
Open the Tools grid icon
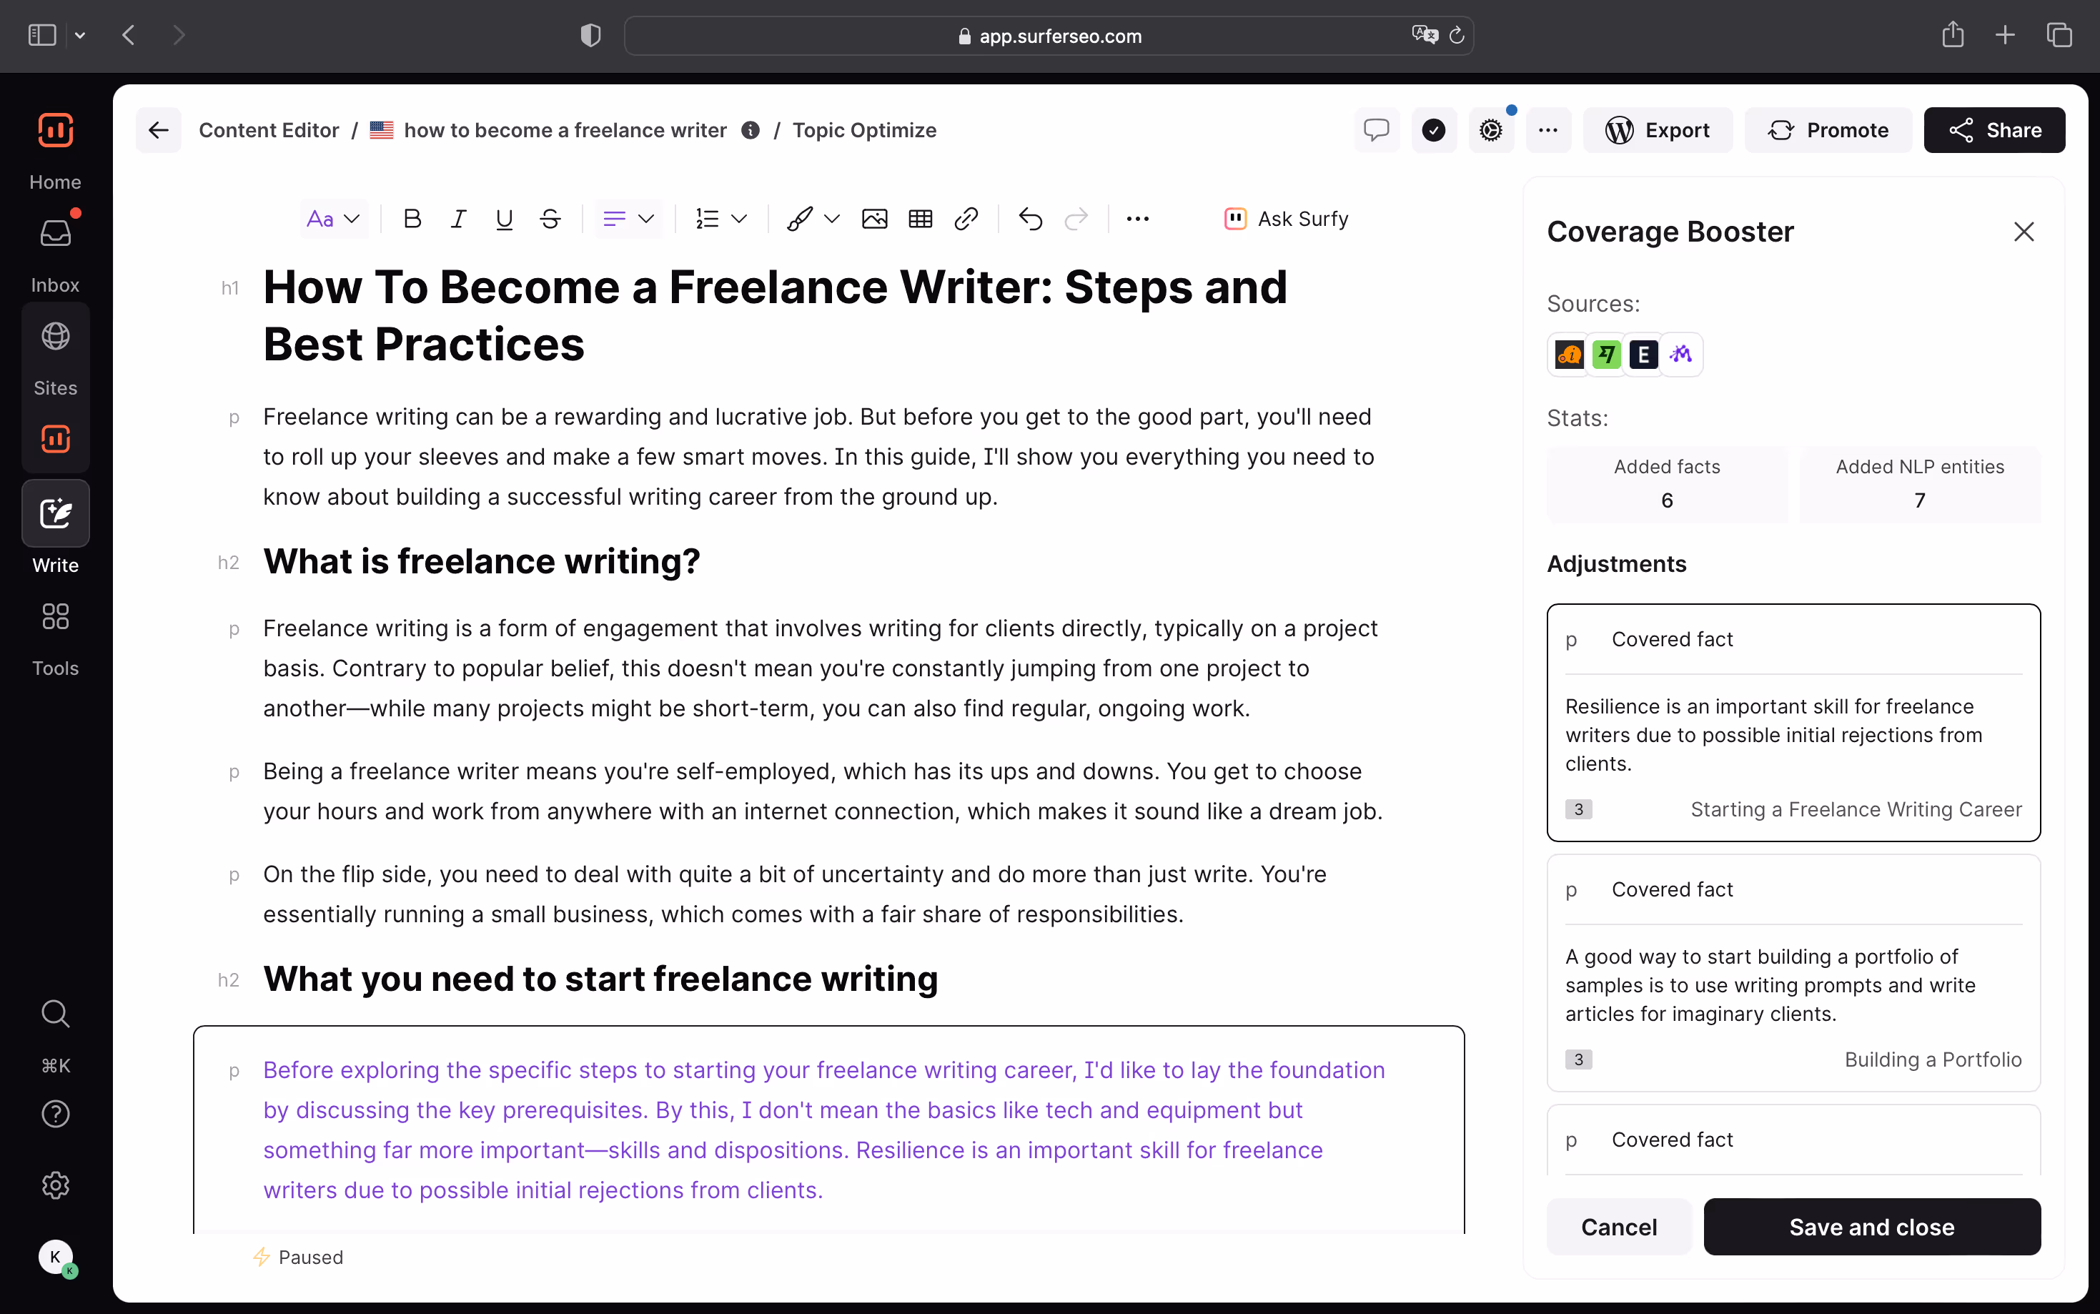(x=55, y=616)
